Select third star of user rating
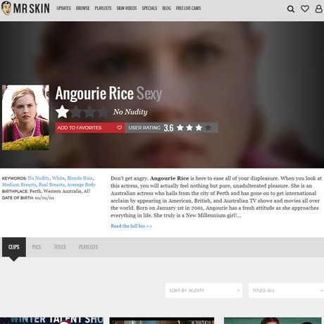The height and width of the screenshot is (324, 324). coord(199,127)
